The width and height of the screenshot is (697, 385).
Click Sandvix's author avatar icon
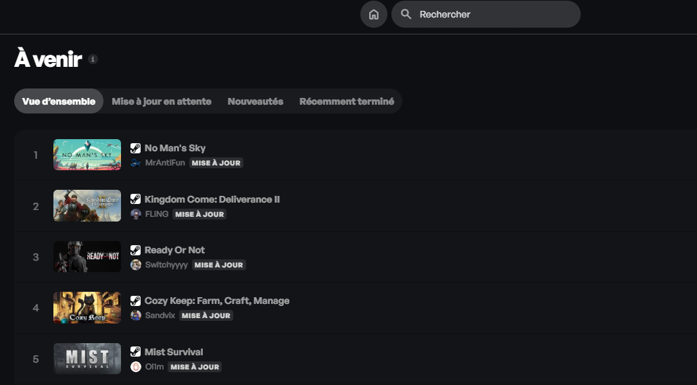[x=136, y=315]
